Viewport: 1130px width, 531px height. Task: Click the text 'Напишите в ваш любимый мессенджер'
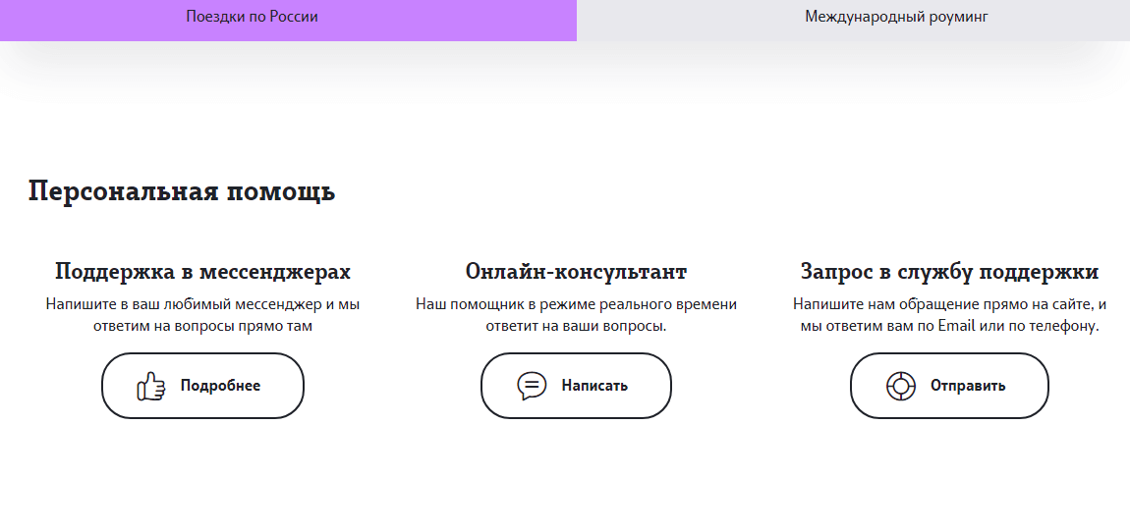tap(183, 304)
